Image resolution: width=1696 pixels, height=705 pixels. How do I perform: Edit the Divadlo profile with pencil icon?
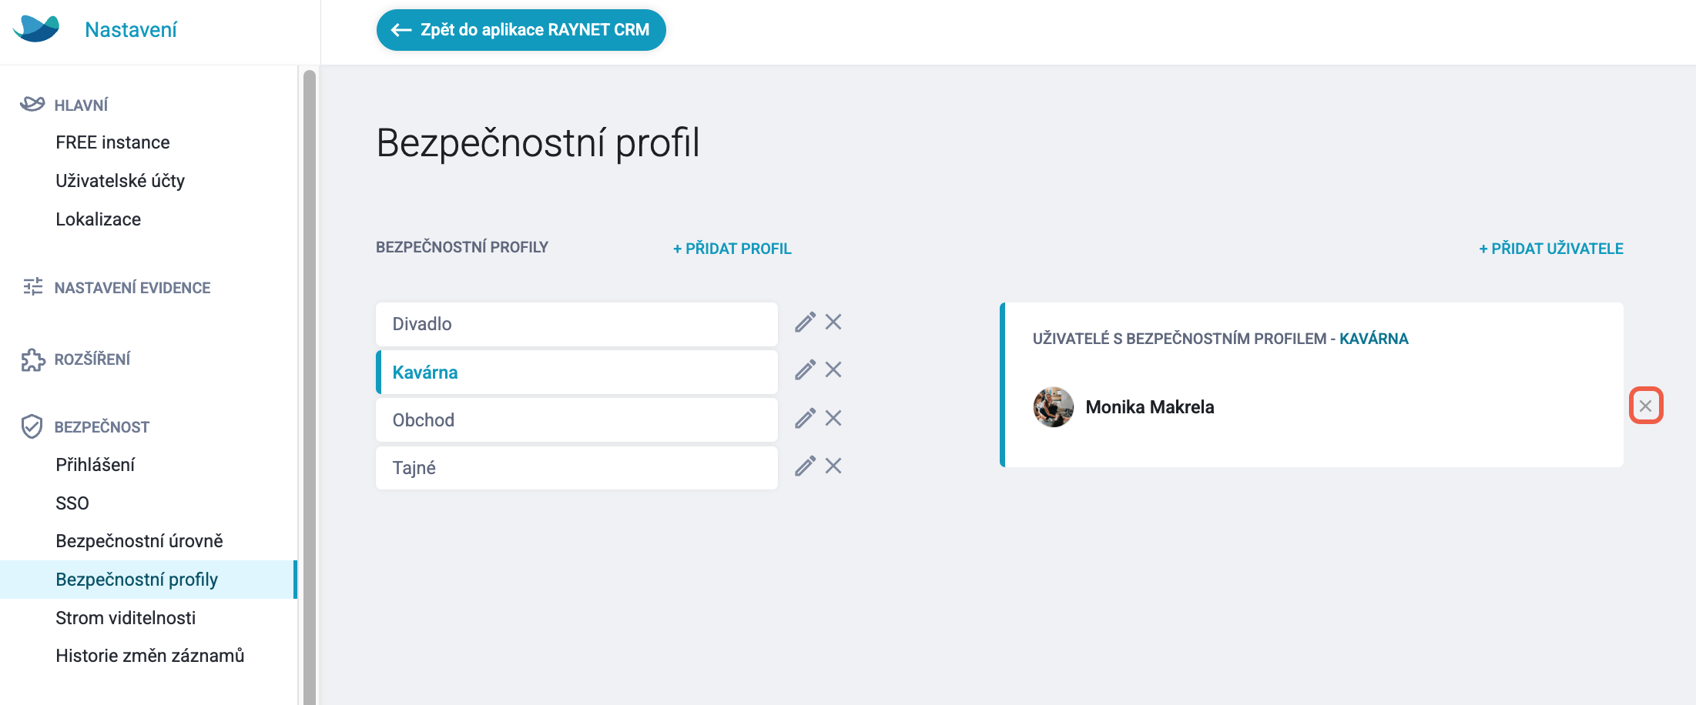pyautogui.click(x=805, y=322)
